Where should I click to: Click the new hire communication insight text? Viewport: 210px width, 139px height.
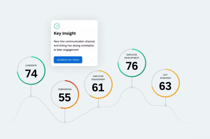click(74, 46)
